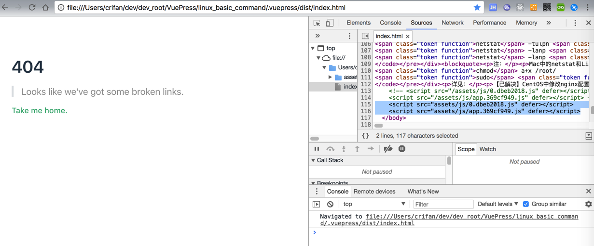
Task: Toggle the device toolbar icon
Action: (330, 23)
